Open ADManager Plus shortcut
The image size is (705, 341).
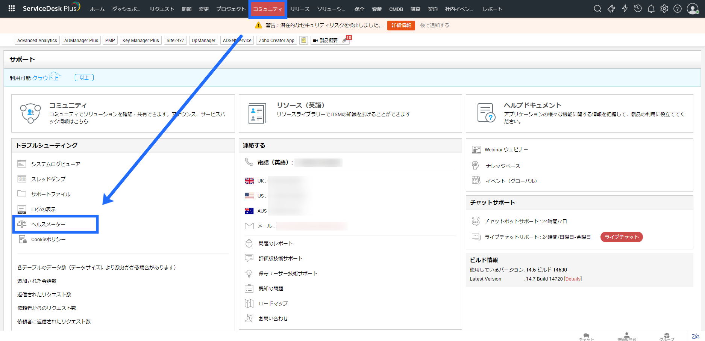click(81, 40)
